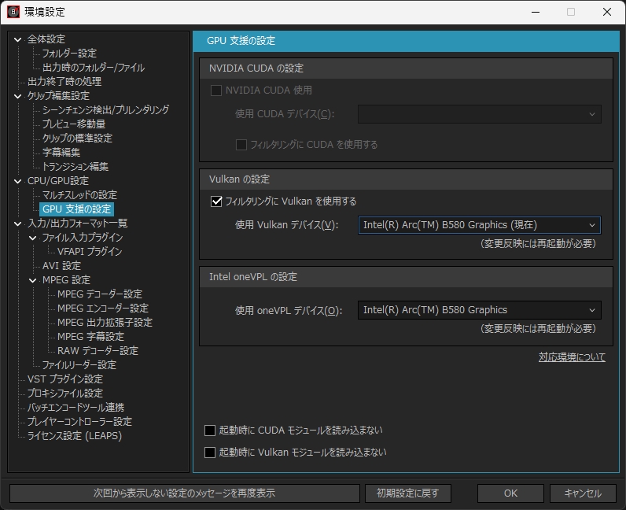
Task: Select プレビュー移動量 in the tree
Action: point(74,124)
